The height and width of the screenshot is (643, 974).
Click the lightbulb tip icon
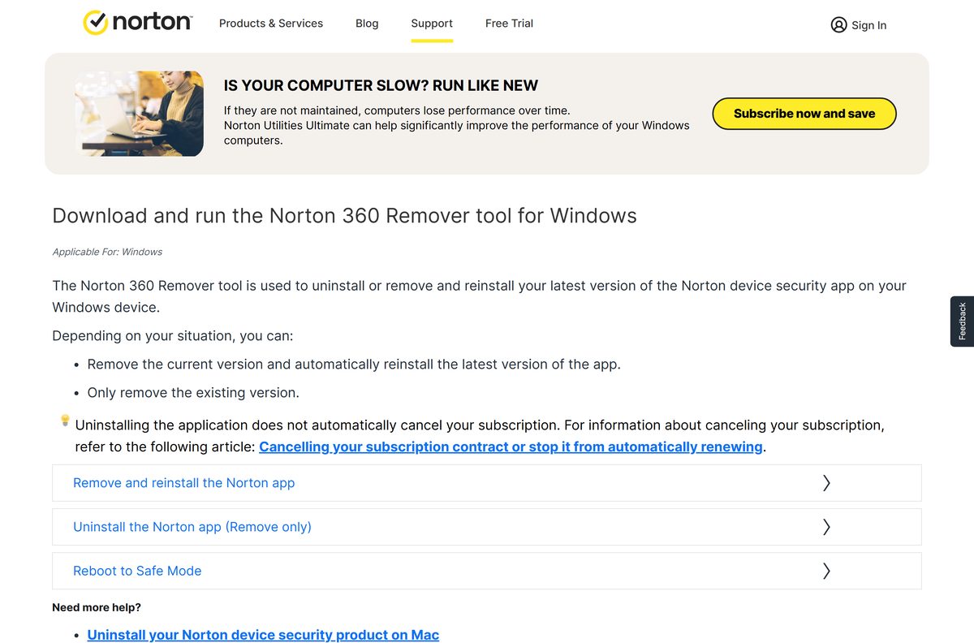[x=65, y=421]
